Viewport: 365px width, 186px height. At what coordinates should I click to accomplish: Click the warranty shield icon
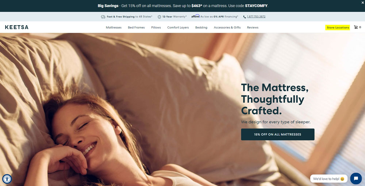coord(160,17)
